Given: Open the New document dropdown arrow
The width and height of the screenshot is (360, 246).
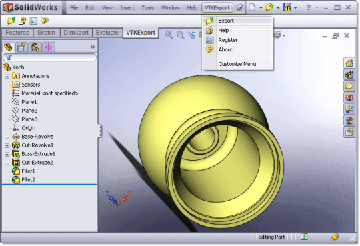Looking at the screenshot, I should point(261,8).
